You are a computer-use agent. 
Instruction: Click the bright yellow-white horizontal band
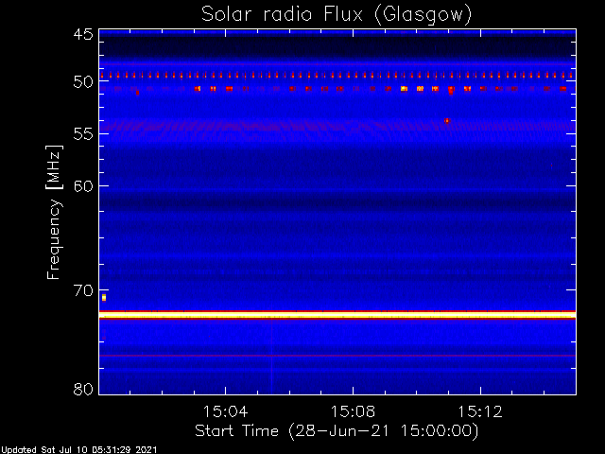pos(337,315)
